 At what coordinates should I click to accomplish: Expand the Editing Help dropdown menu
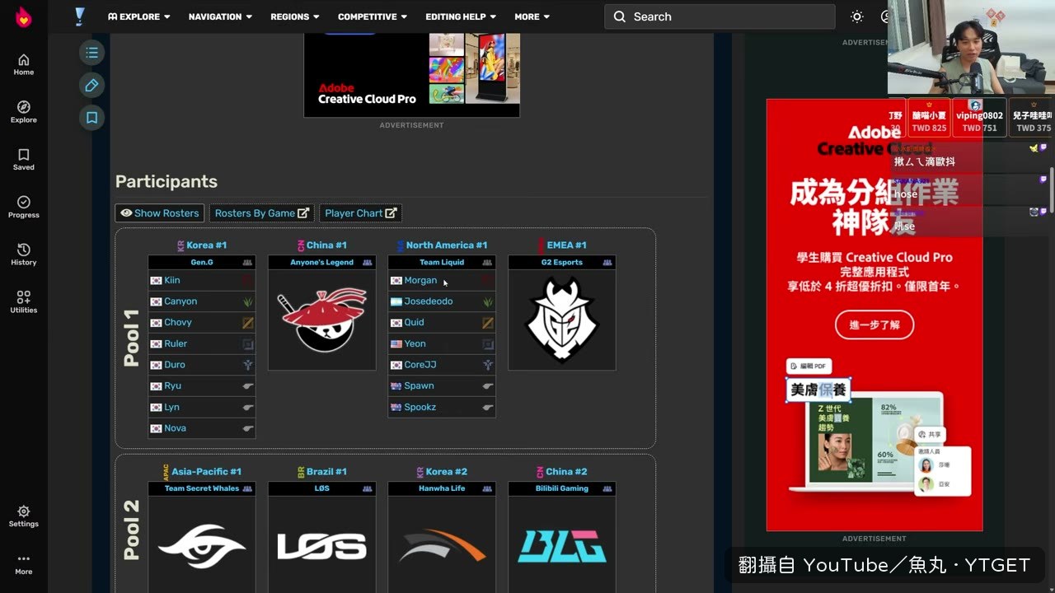click(461, 16)
